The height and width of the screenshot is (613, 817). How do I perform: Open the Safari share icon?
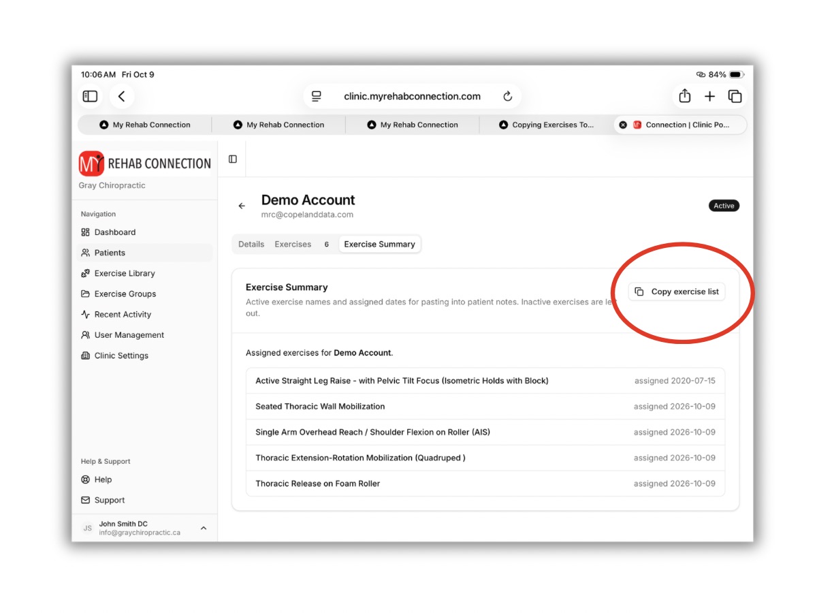(685, 96)
